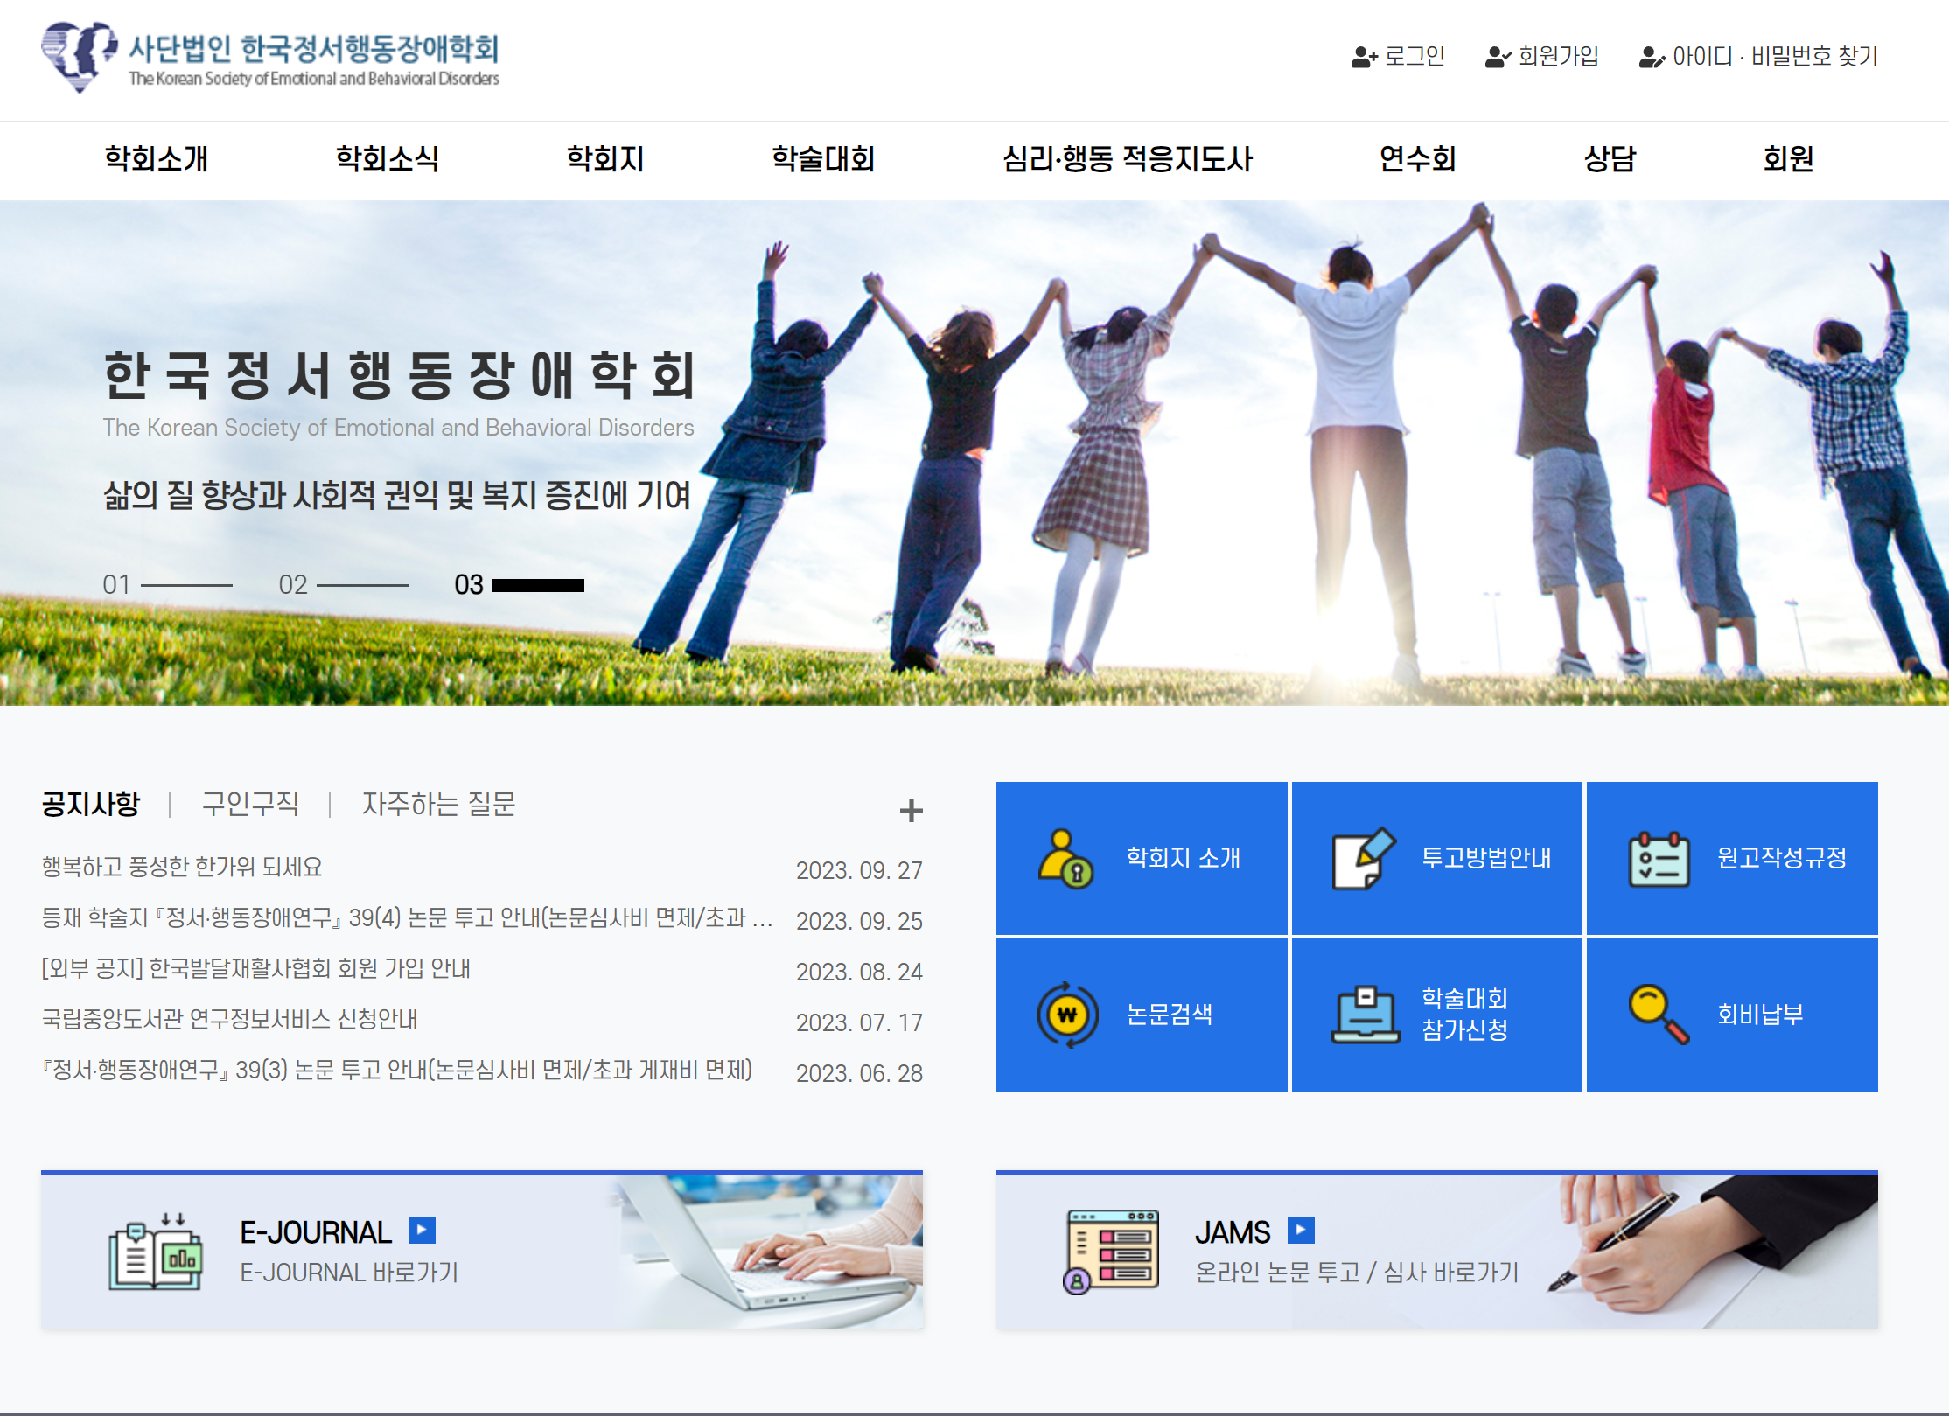
Task: Click the pen-writing photo on JAMS banner
Action: (x=1713, y=1252)
